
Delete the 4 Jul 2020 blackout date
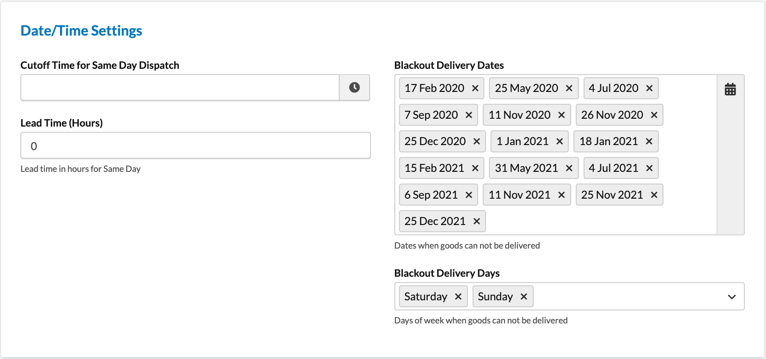649,88
